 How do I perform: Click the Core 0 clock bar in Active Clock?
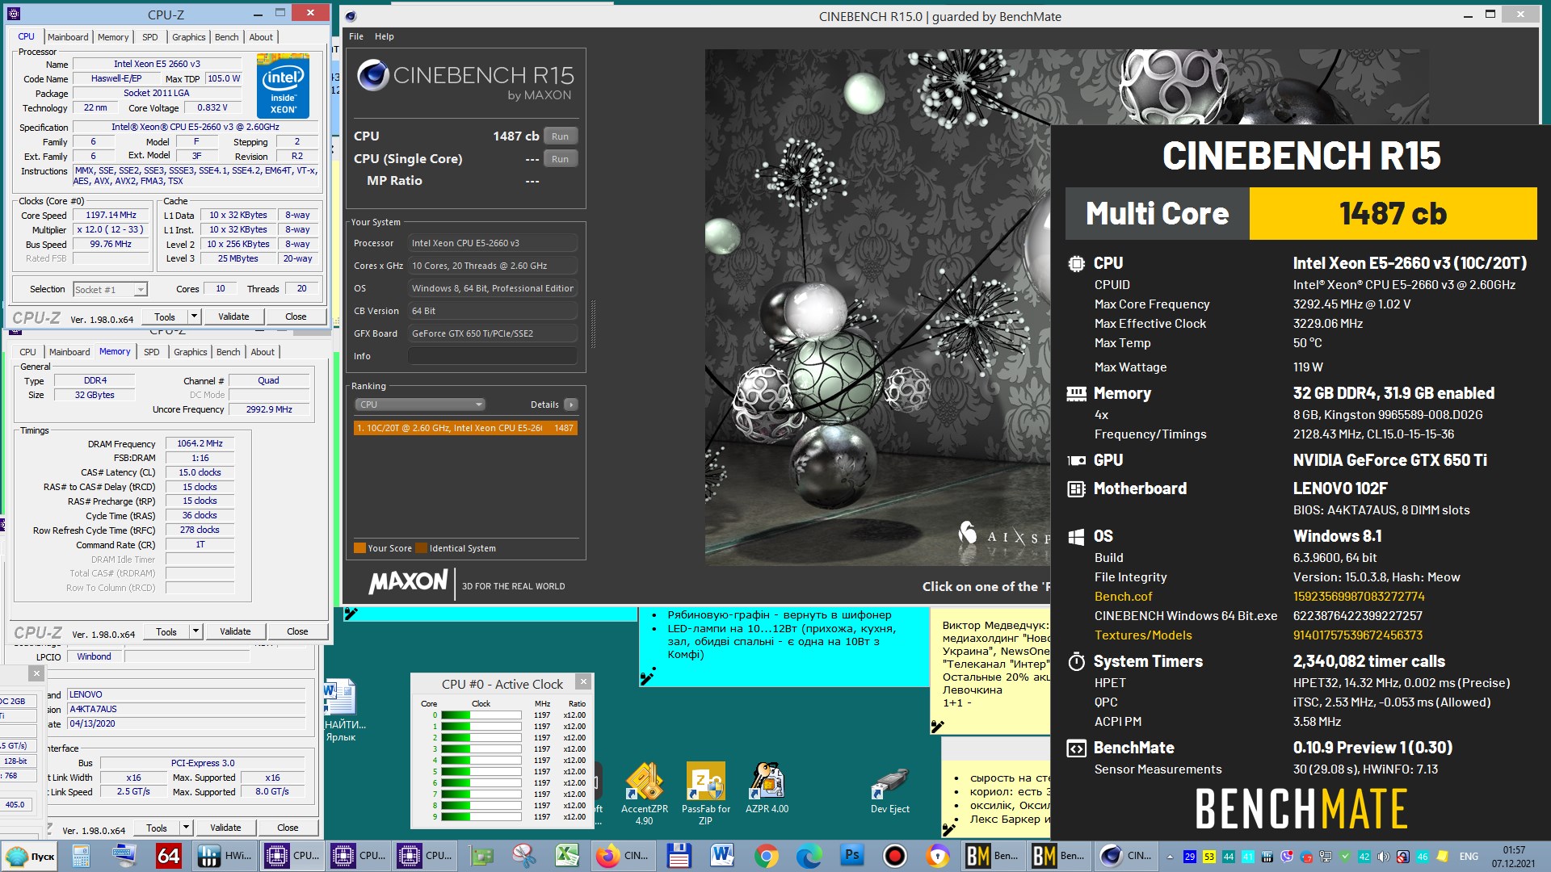[481, 715]
